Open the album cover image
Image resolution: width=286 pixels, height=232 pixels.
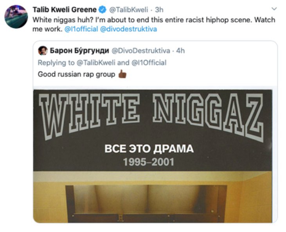[153, 156]
